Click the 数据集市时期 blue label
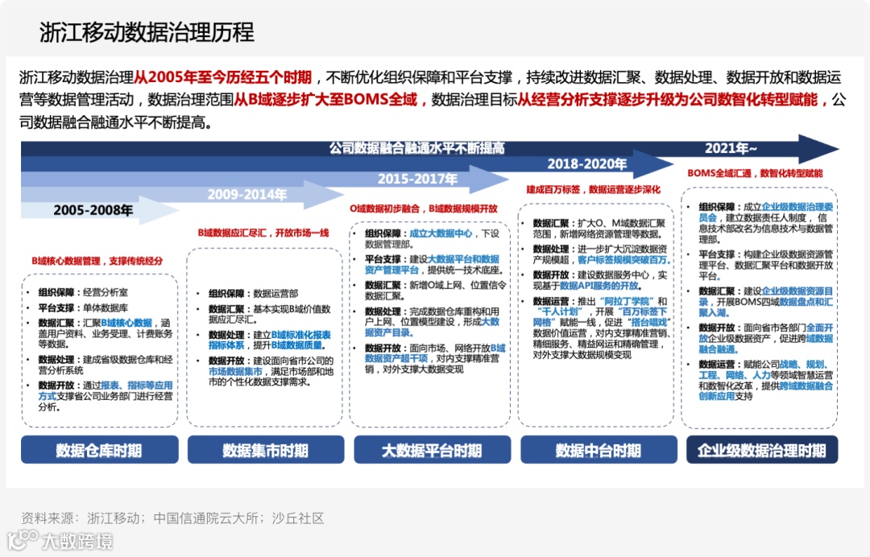870x557 pixels. 266,449
